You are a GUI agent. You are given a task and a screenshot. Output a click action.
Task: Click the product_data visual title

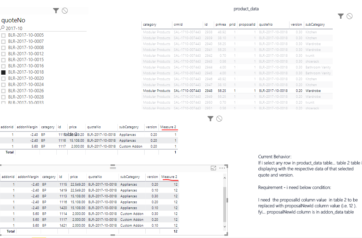pos(246,9)
